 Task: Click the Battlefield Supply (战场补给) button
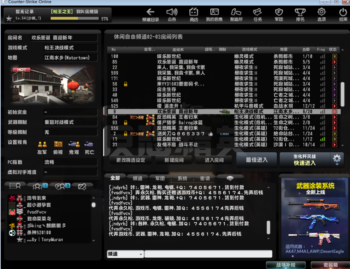point(286,265)
